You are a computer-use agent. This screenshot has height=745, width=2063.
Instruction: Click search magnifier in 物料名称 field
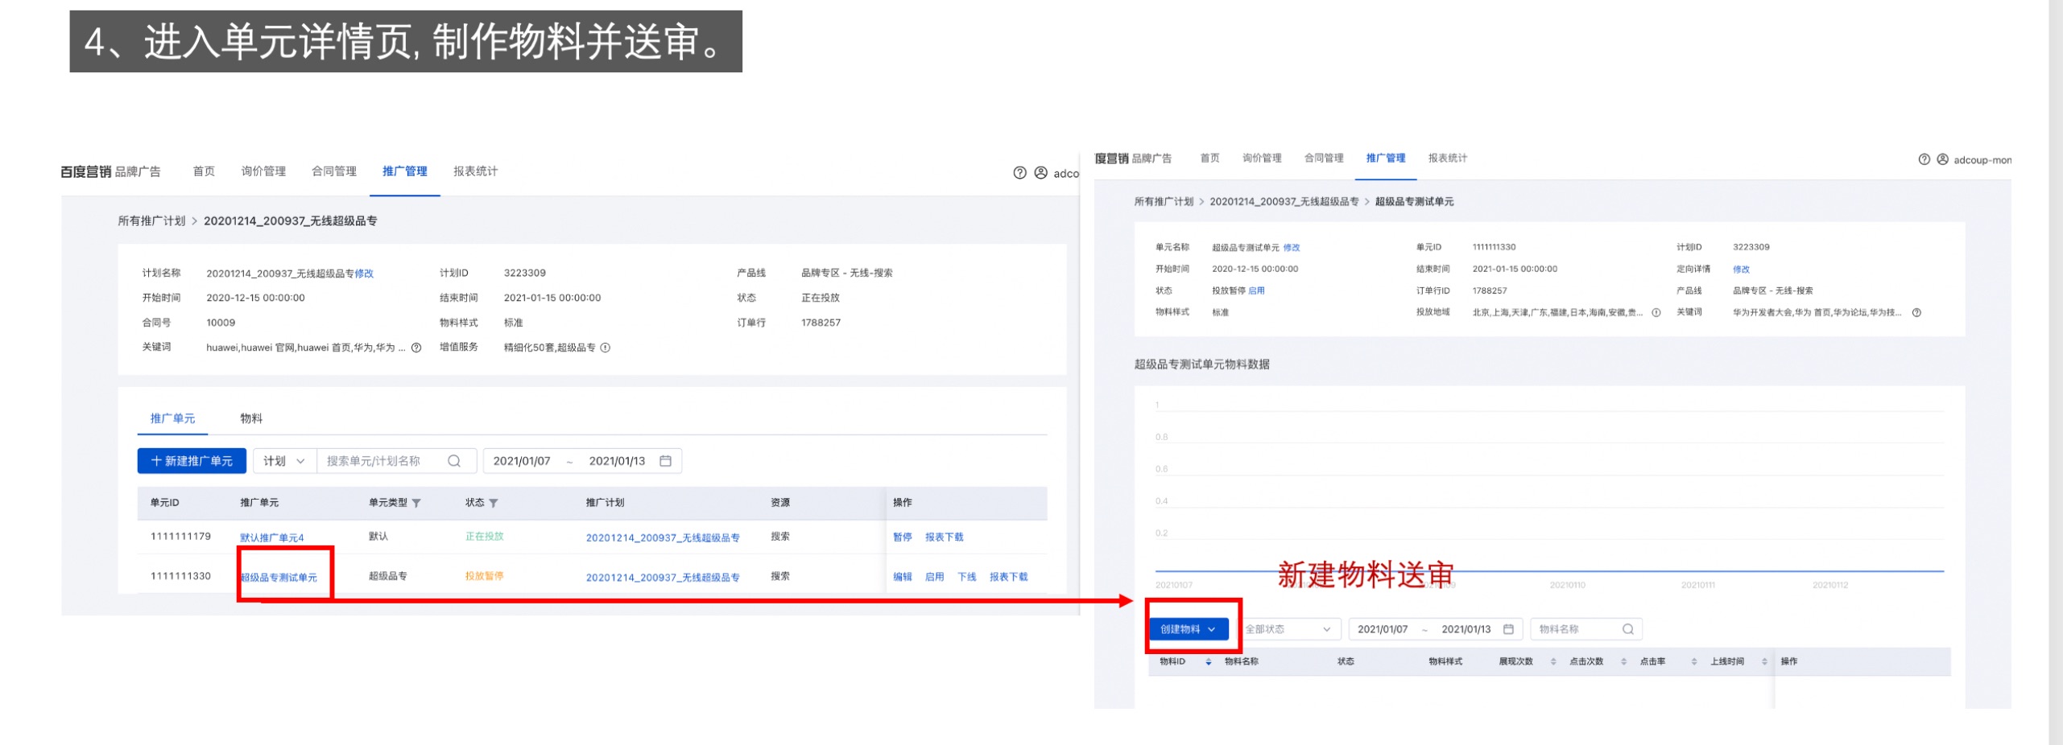[1627, 629]
